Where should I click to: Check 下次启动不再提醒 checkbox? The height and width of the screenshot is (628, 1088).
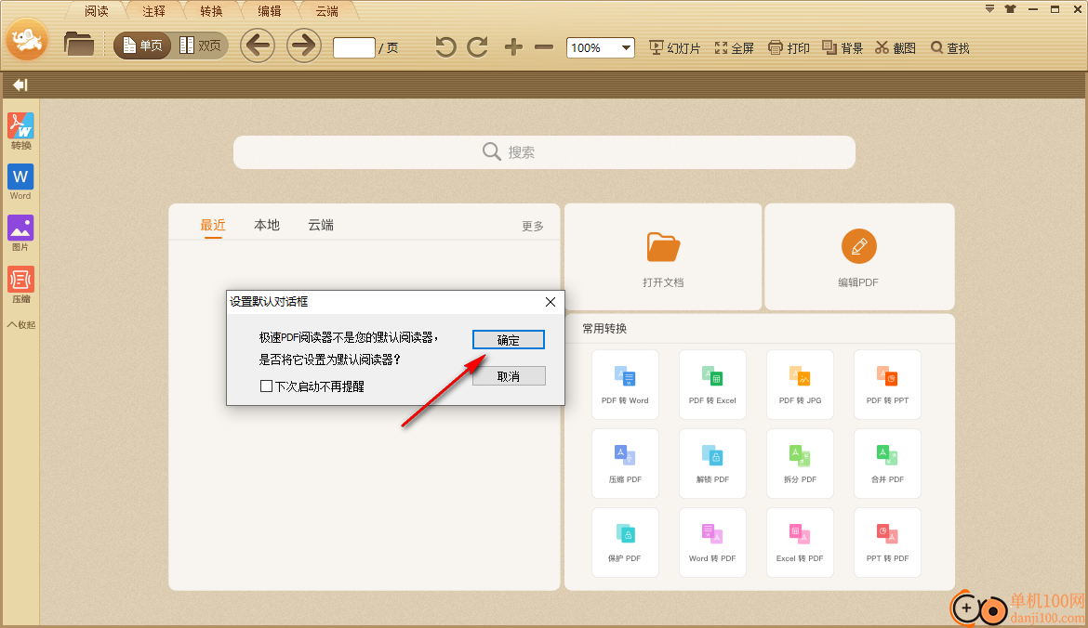[x=266, y=386]
